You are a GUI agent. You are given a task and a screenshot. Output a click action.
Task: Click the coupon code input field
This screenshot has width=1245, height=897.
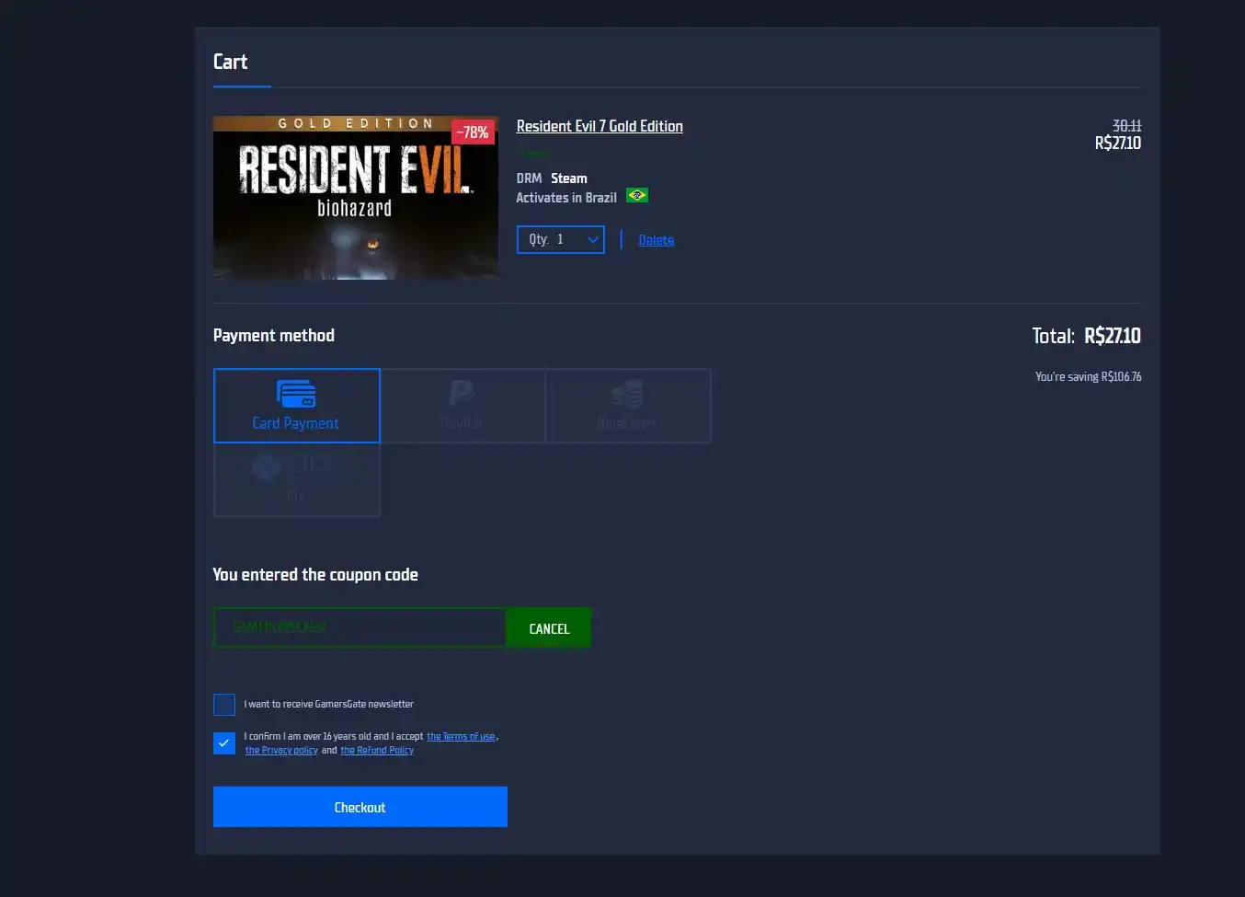point(360,627)
